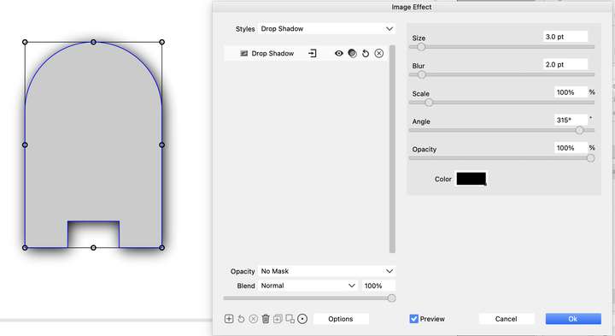615x336 pixels.
Task: Click the overlapping squares icon
Action: 290,319
